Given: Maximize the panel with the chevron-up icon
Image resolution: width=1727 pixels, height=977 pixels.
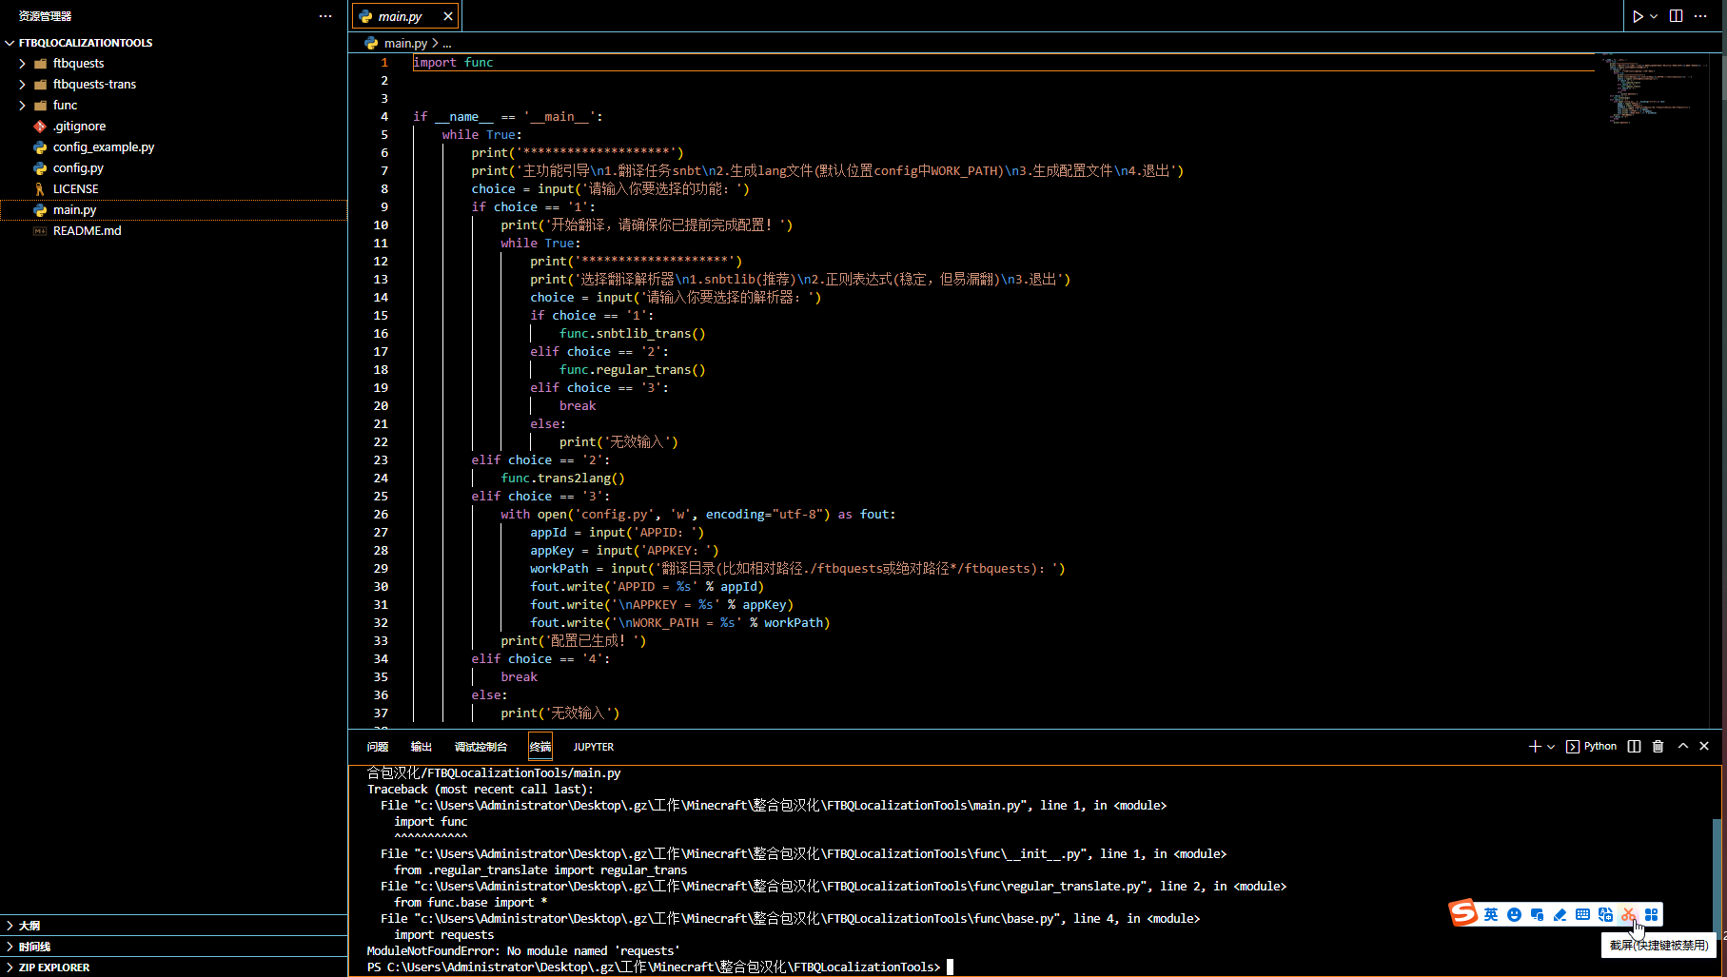Looking at the screenshot, I should point(1681,746).
